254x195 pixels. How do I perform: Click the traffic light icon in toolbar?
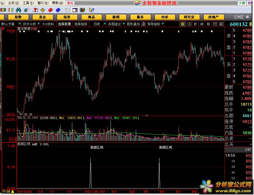click(3, 10)
